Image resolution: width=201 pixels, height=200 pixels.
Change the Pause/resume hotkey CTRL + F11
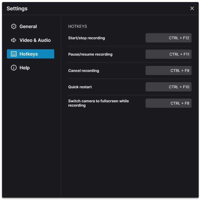coord(168,54)
